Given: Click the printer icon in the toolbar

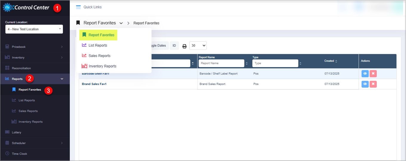Looking at the screenshot, I should tap(184, 46).
